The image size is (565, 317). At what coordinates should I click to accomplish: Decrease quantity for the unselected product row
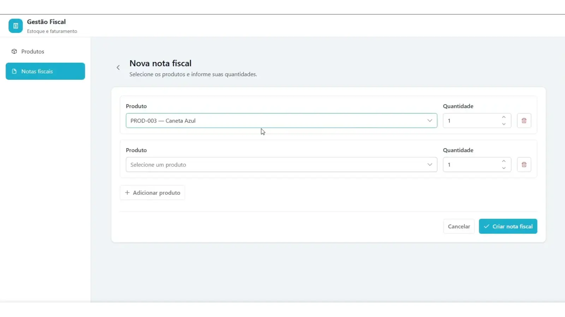click(x=504, y=168)
